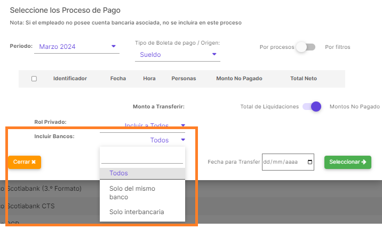
Task: Focus the search box in bank dropdown
Action: point(142,157)
